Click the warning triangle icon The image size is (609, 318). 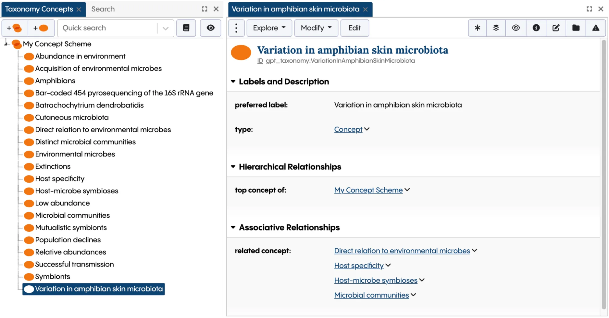pyautogui.click(x=596, y=28)
